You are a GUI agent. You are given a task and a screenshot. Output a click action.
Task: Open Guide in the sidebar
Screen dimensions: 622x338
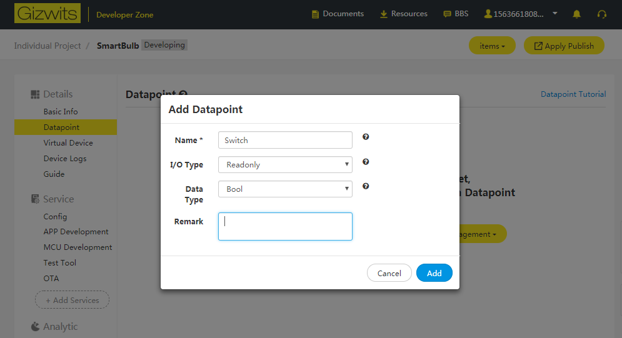click(54, 174)
